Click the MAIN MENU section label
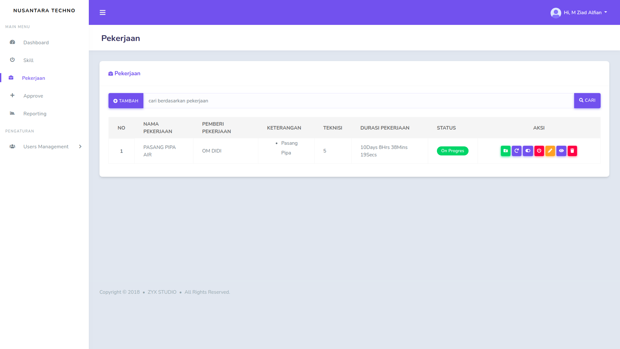 tap(17, 27)
